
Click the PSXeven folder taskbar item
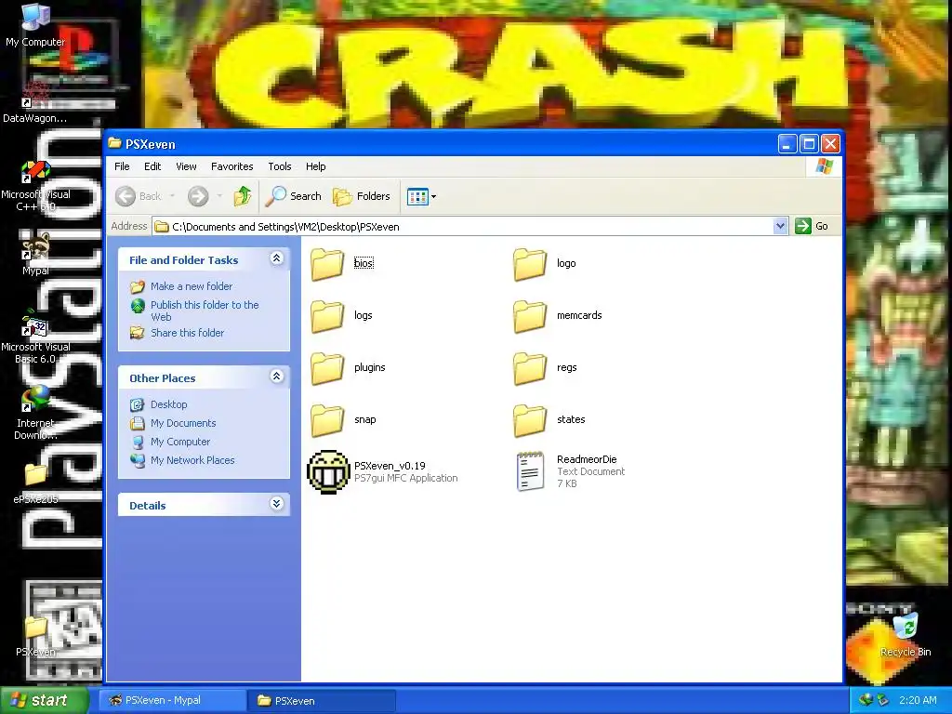tap(321, 700)
